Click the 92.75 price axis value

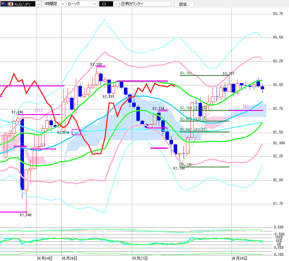pyautogui.click(x=278, y=109)
